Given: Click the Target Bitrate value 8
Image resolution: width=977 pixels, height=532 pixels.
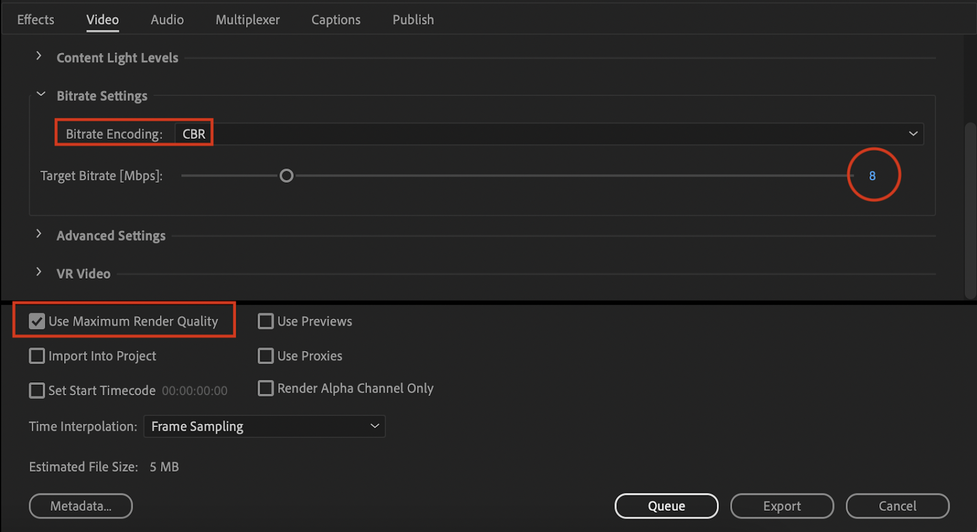Looking at the screenshot, I should coord(872,176).
